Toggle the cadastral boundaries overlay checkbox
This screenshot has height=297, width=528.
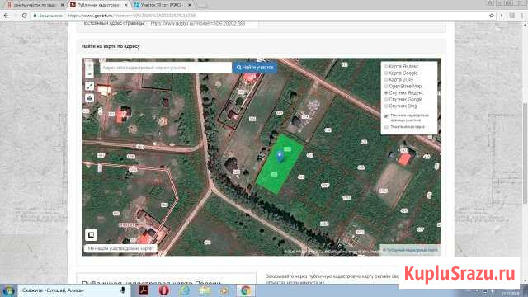pyautogui.click(x=386, y=115)
